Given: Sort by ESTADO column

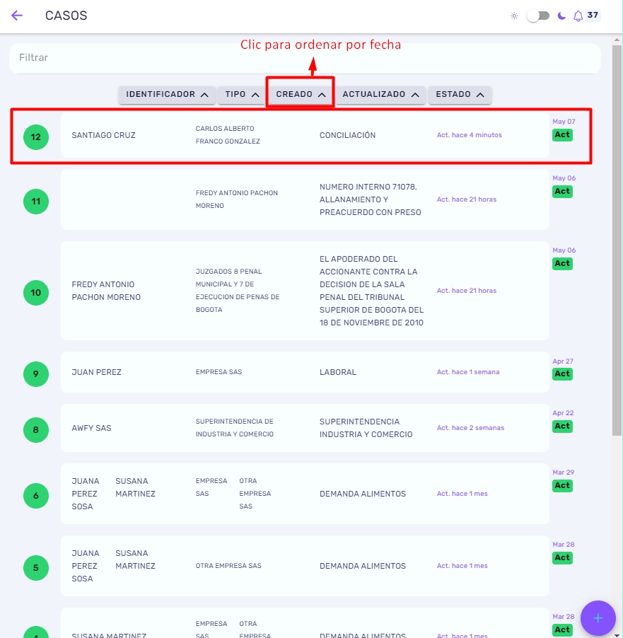Looking at the screenshot, I should coord(460,94).
